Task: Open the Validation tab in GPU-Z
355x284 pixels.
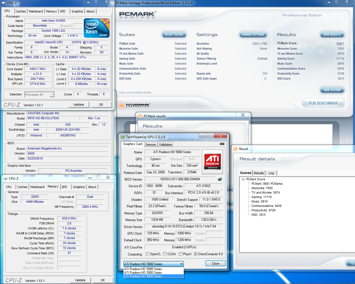Action: (166, 144)
